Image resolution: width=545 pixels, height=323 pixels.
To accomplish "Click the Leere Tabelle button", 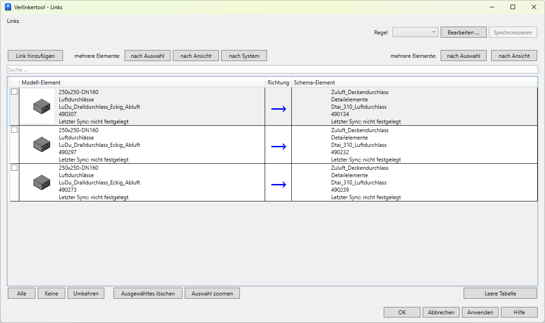I will [500, 293].
